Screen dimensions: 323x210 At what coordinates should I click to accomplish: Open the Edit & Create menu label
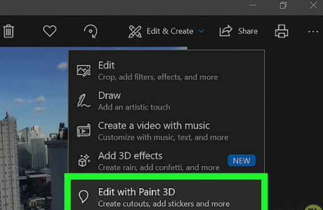(170, 31)
